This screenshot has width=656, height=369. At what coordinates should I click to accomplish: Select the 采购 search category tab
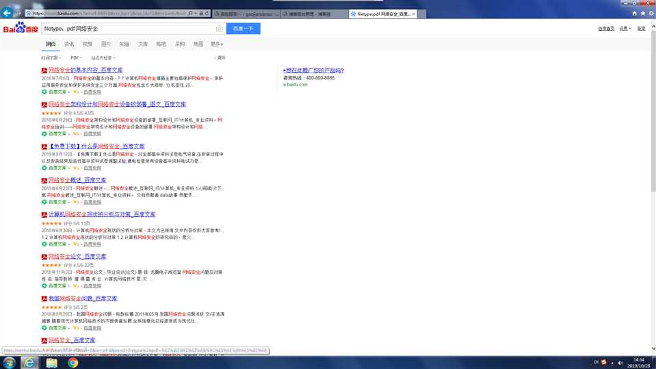point(180,44)
